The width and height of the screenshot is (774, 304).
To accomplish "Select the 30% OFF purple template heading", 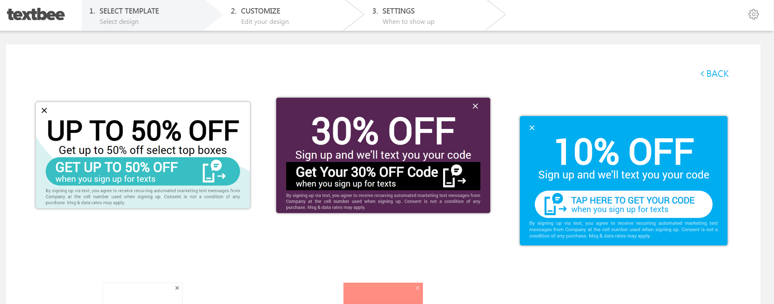I will pos(383,131).
